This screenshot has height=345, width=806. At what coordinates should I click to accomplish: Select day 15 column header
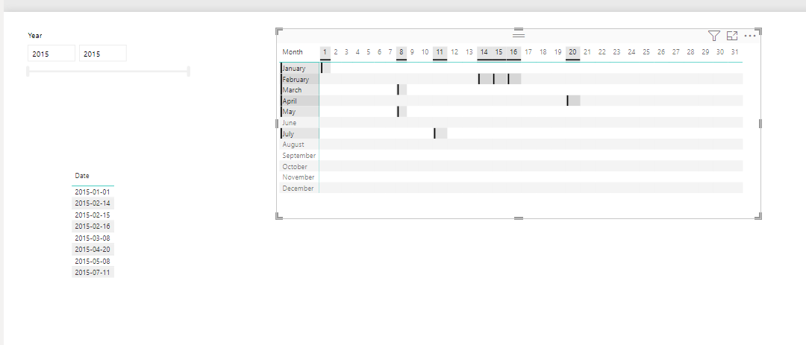[x=499, y=52]
